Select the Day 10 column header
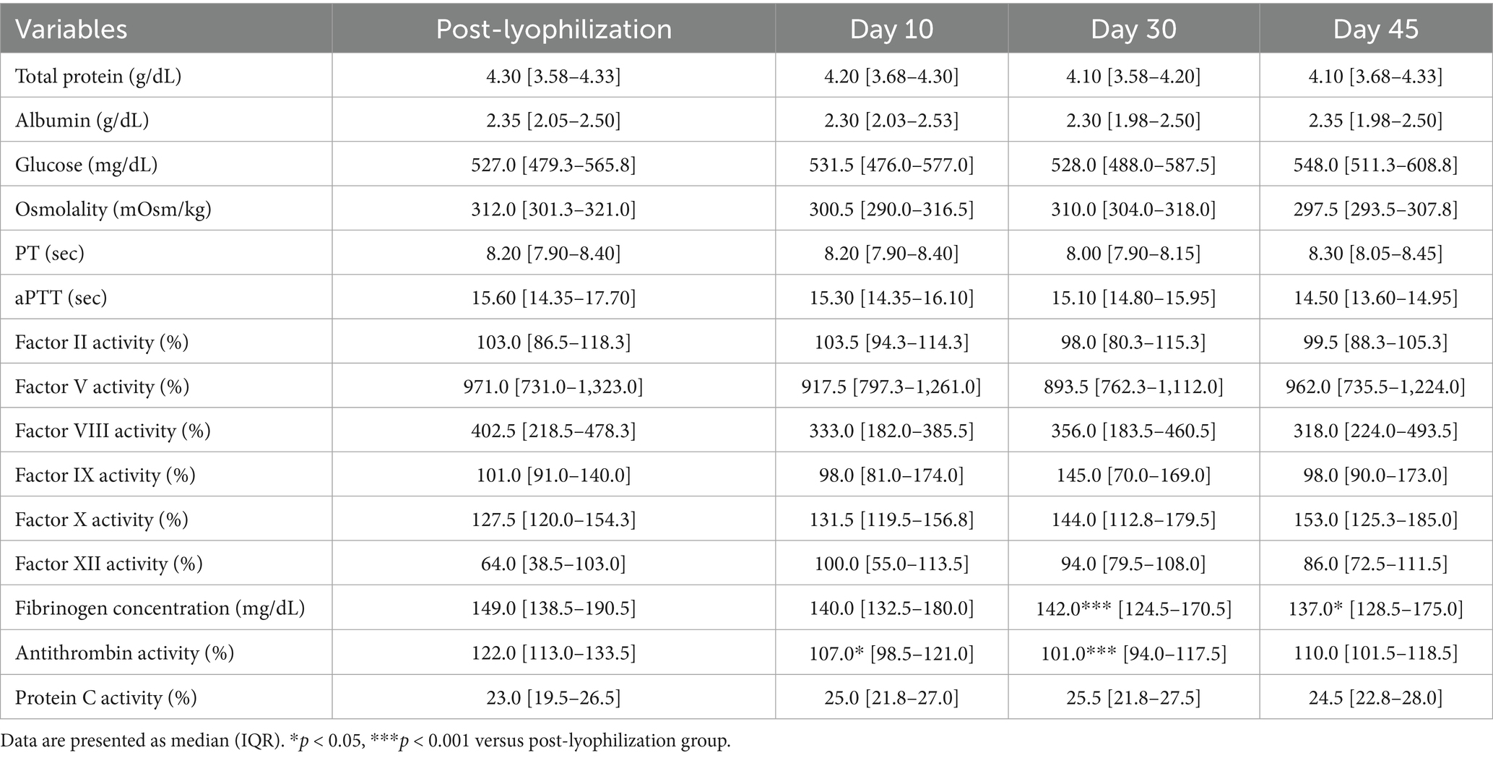1493x758 pixels. click(x=891, y=29)
